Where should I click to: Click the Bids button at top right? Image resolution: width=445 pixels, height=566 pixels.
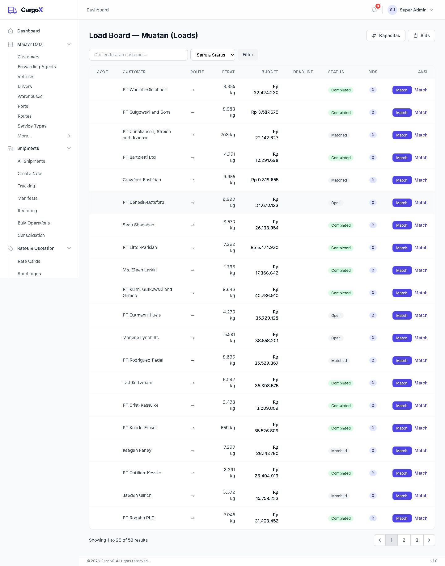pos(422,36)
